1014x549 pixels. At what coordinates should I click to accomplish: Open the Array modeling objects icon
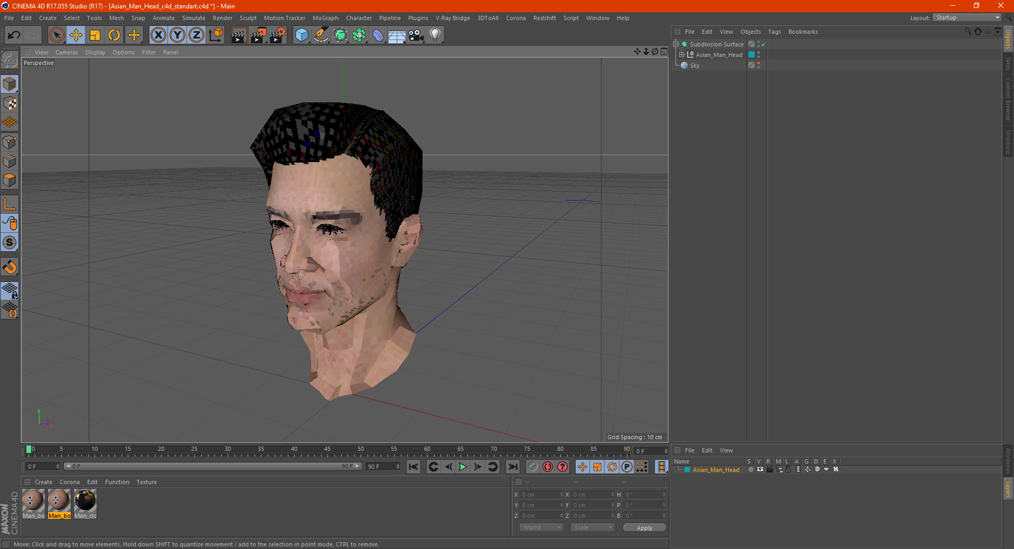(359, 35)
